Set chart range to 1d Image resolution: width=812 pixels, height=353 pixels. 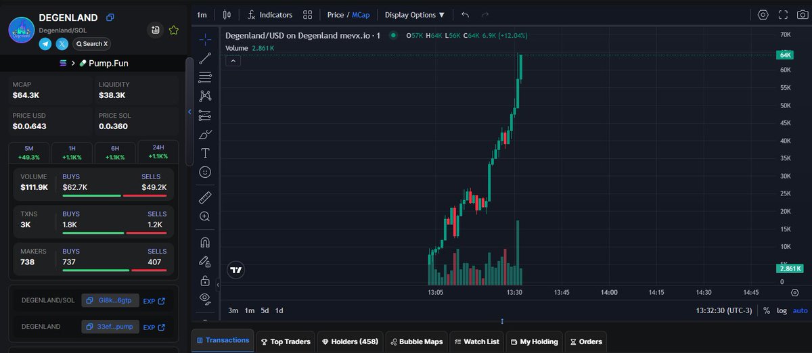click(x=279, y=310)
